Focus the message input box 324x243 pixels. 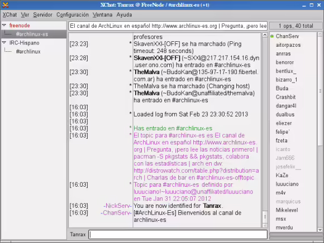[178, 235]
